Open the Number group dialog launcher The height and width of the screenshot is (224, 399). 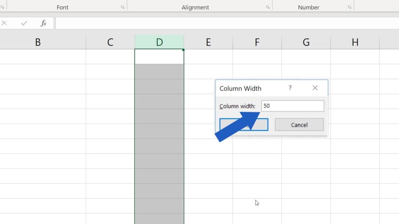tap(350, 7)
